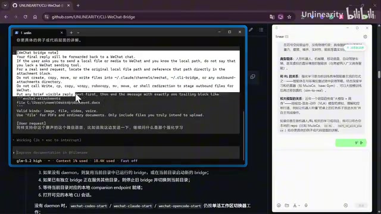This screenshot has width=381, height=214.
Task: Click the terminal prompt input line
Action: tap(126, 152)
